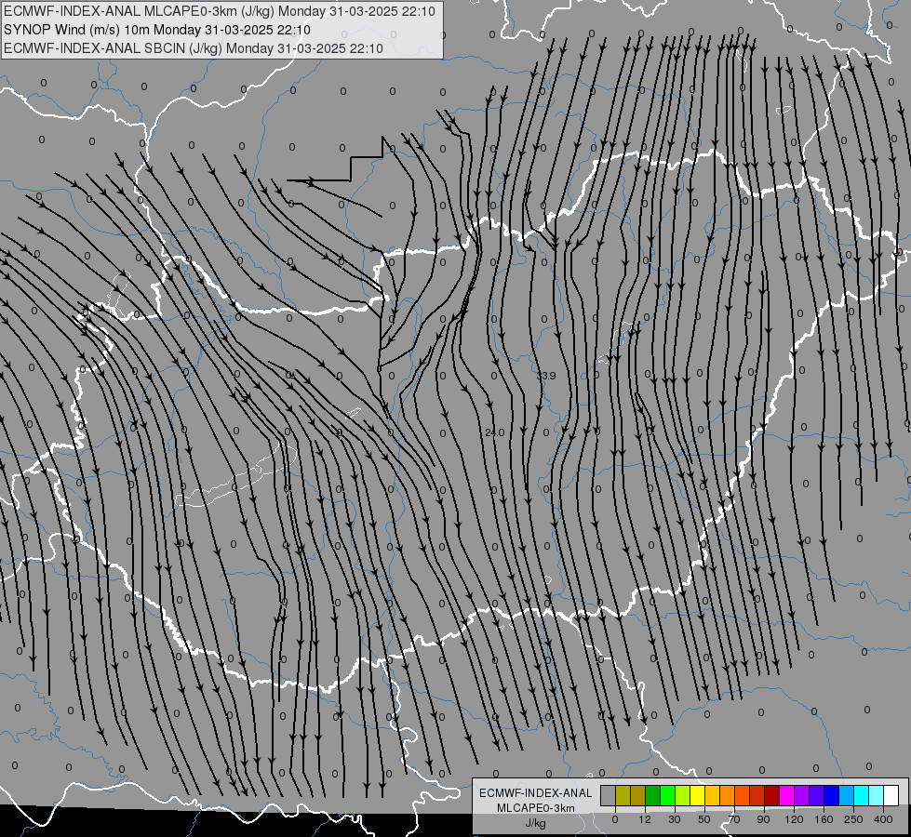Pick the pale cyan swatch left of 400
The width and height of the screenshot is (911, 837).
coord(877,795)
